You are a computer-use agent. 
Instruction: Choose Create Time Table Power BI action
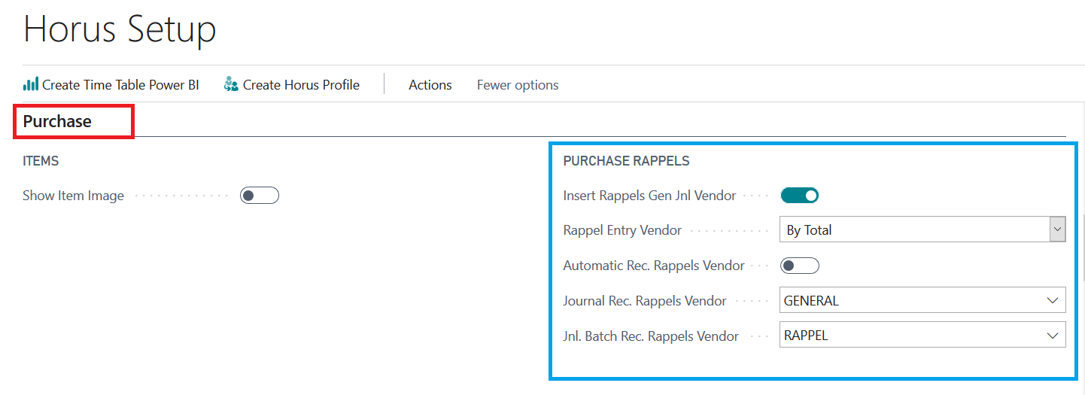111,85
